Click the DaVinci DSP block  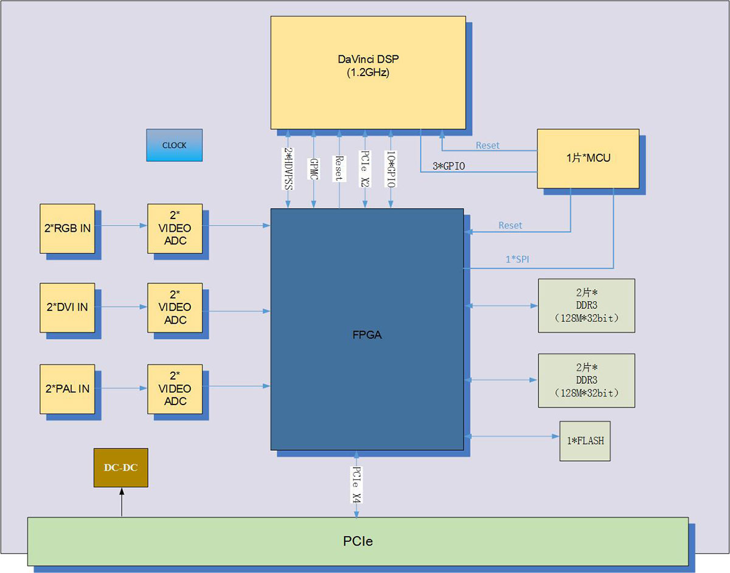(x=367, y=72)
